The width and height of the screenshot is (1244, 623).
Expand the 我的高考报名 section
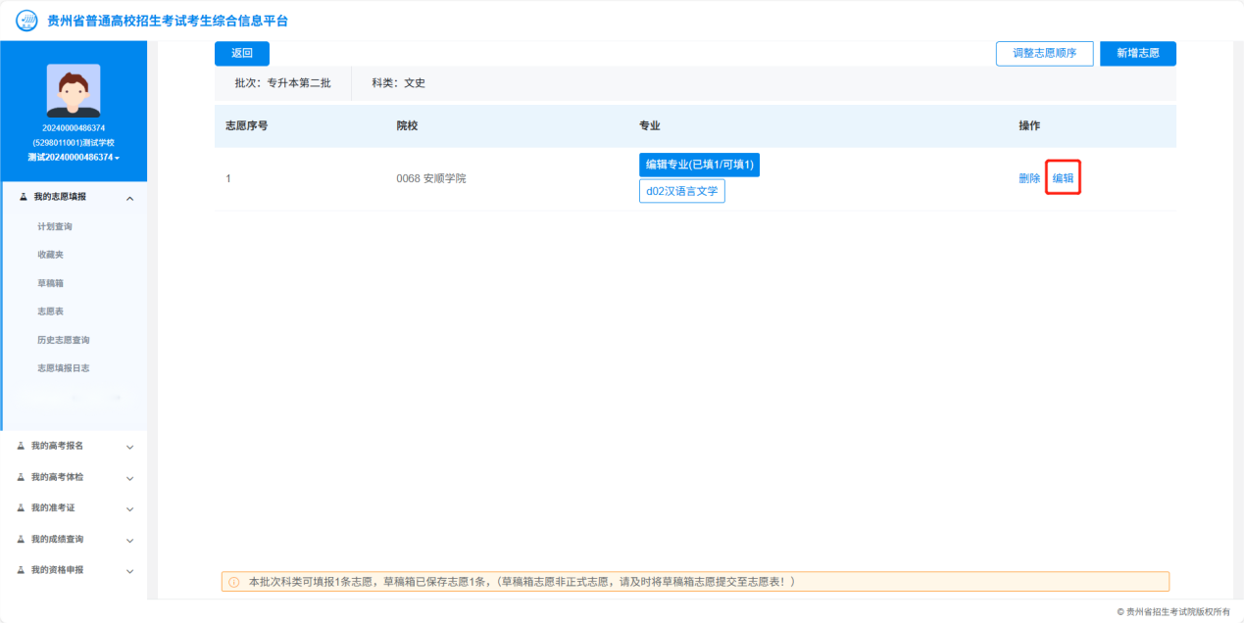74,446
